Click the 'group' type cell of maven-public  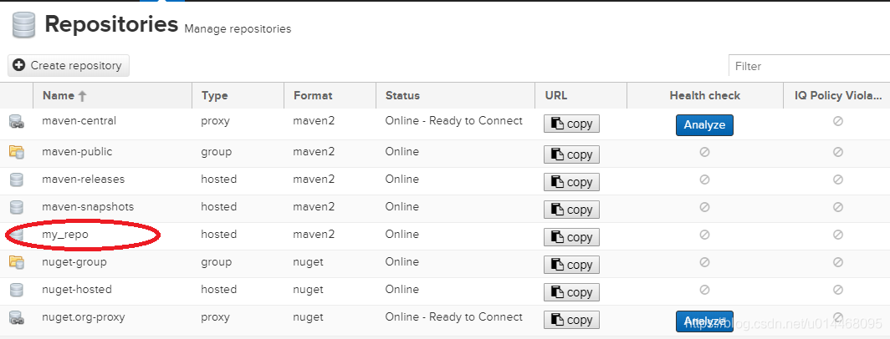217,152
